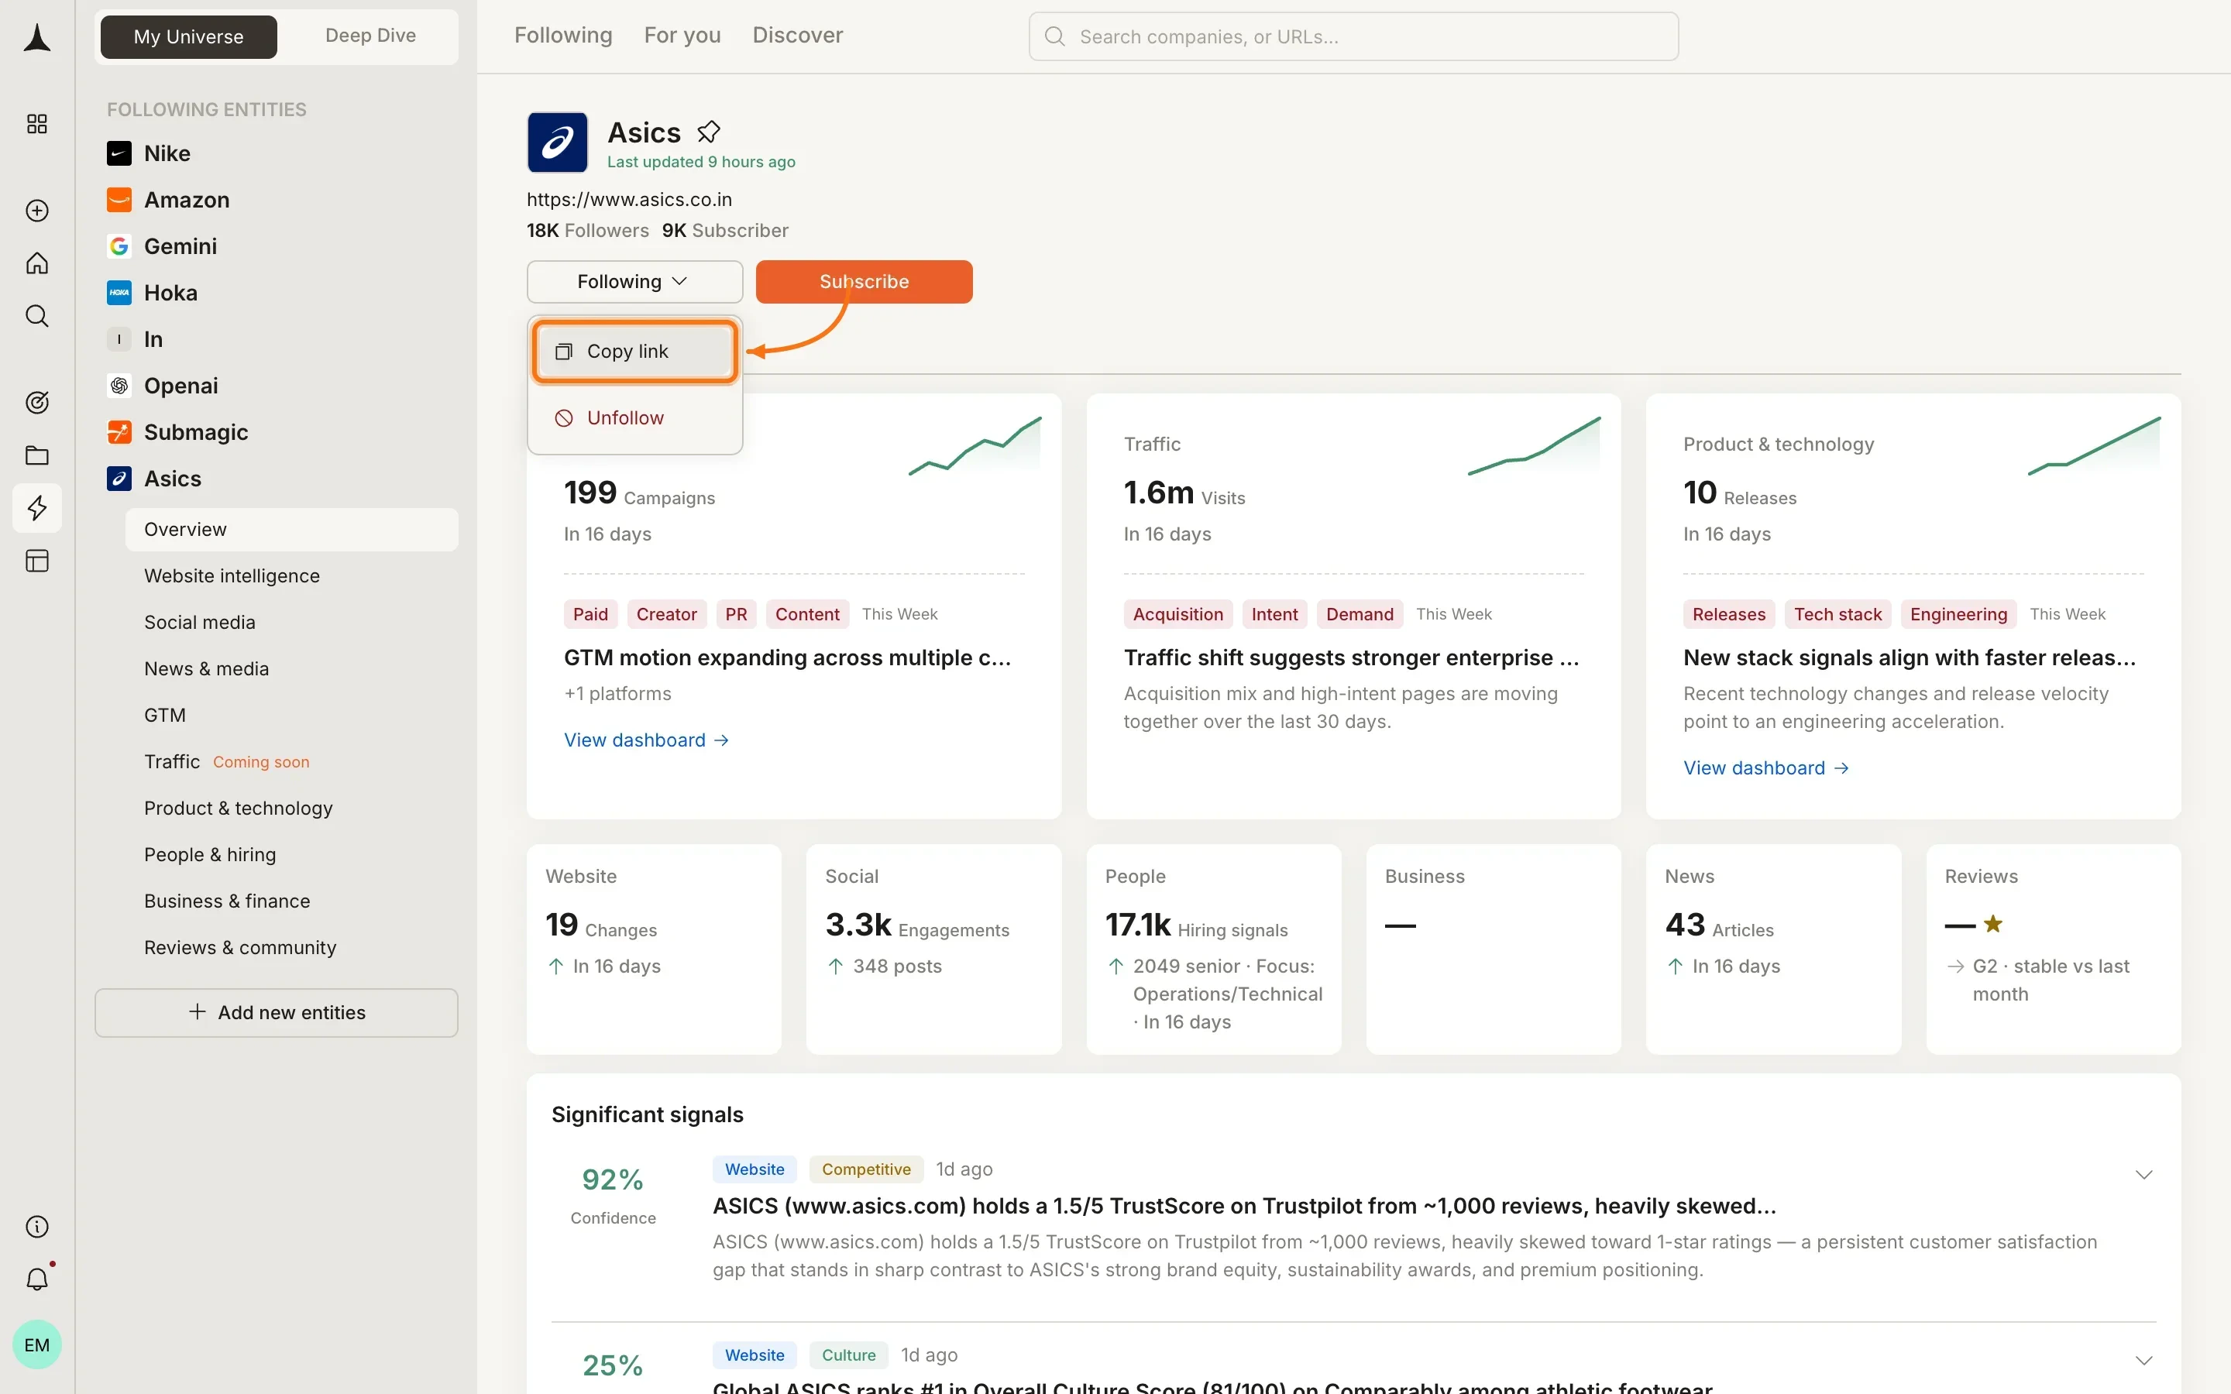This screenshot has height=1394, width=2231.
Task: Collapse the Asics entity in sidebar
Action: (154, 479)
